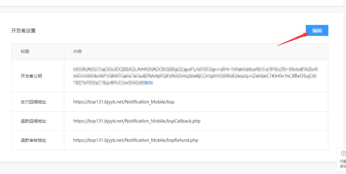Select the 开发者公钥 row label

pyautogui.click(x=31, y=76)
